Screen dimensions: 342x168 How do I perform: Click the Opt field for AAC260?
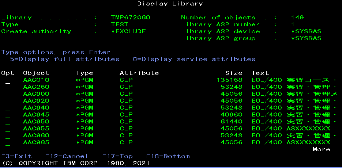pyautogui.click(x=8, y=87)
